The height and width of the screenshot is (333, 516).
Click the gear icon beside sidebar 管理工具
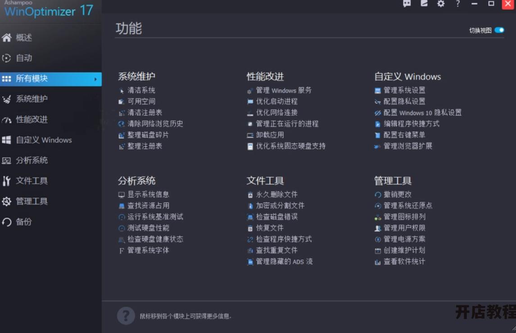(7, 202)
